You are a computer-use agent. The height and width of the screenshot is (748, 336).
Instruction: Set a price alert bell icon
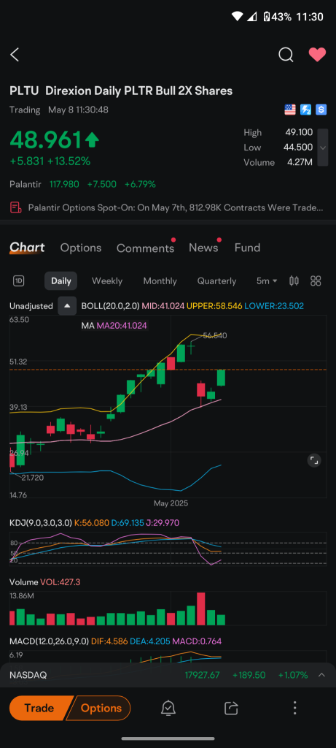pyautogui.click(x=168, y=708)
